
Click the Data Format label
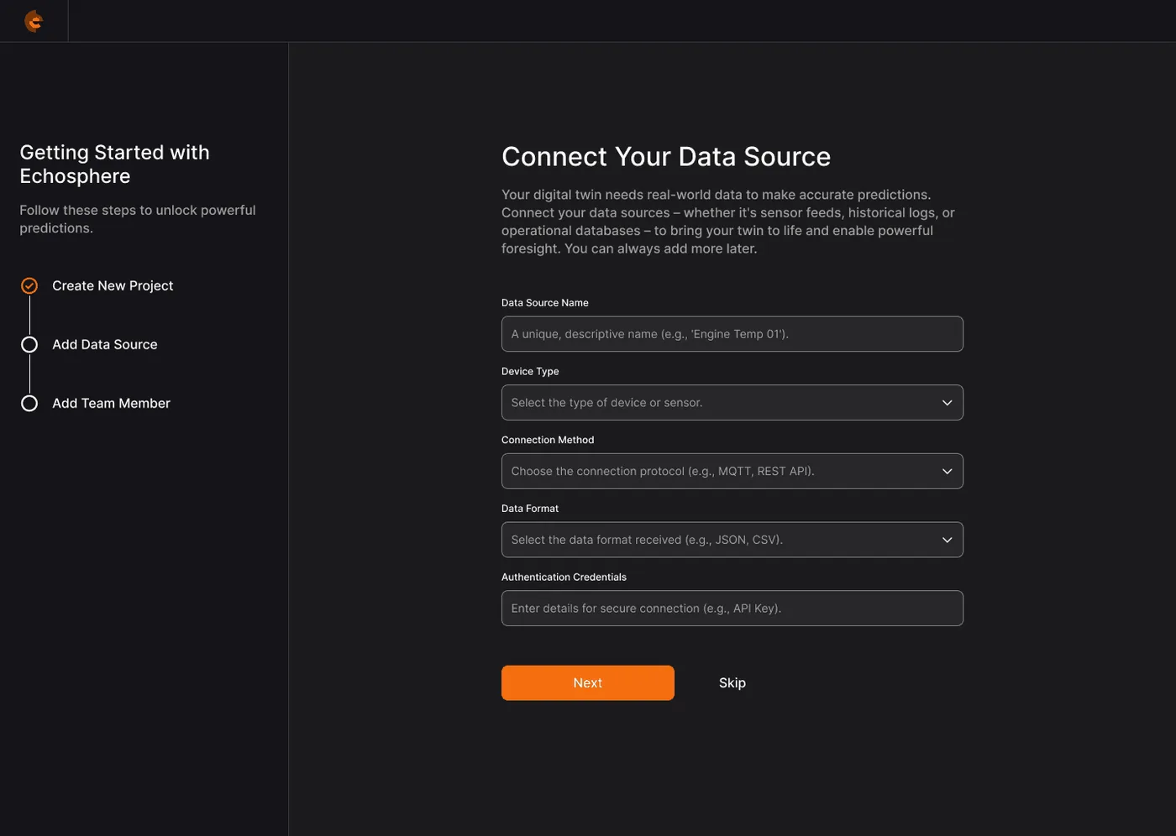[x=530, y=509]
